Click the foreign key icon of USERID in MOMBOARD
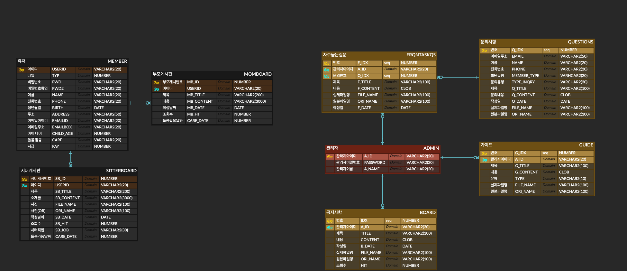This screenshot has height=271, width=627. click(156, 89)
